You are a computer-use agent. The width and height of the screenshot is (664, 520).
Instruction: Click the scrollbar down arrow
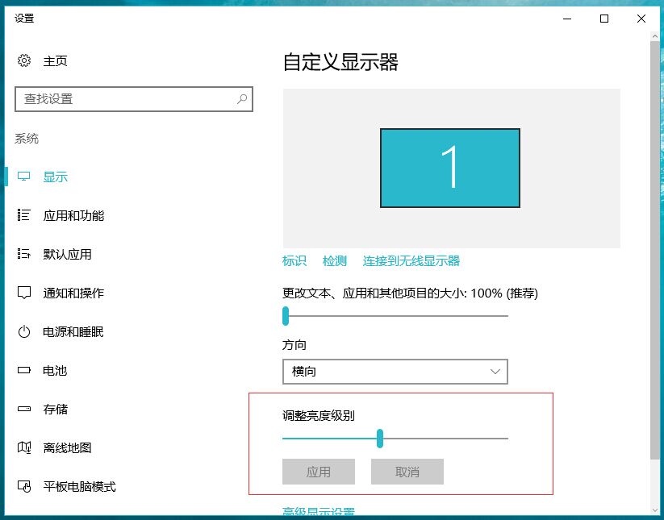click(x=655, y=510)
